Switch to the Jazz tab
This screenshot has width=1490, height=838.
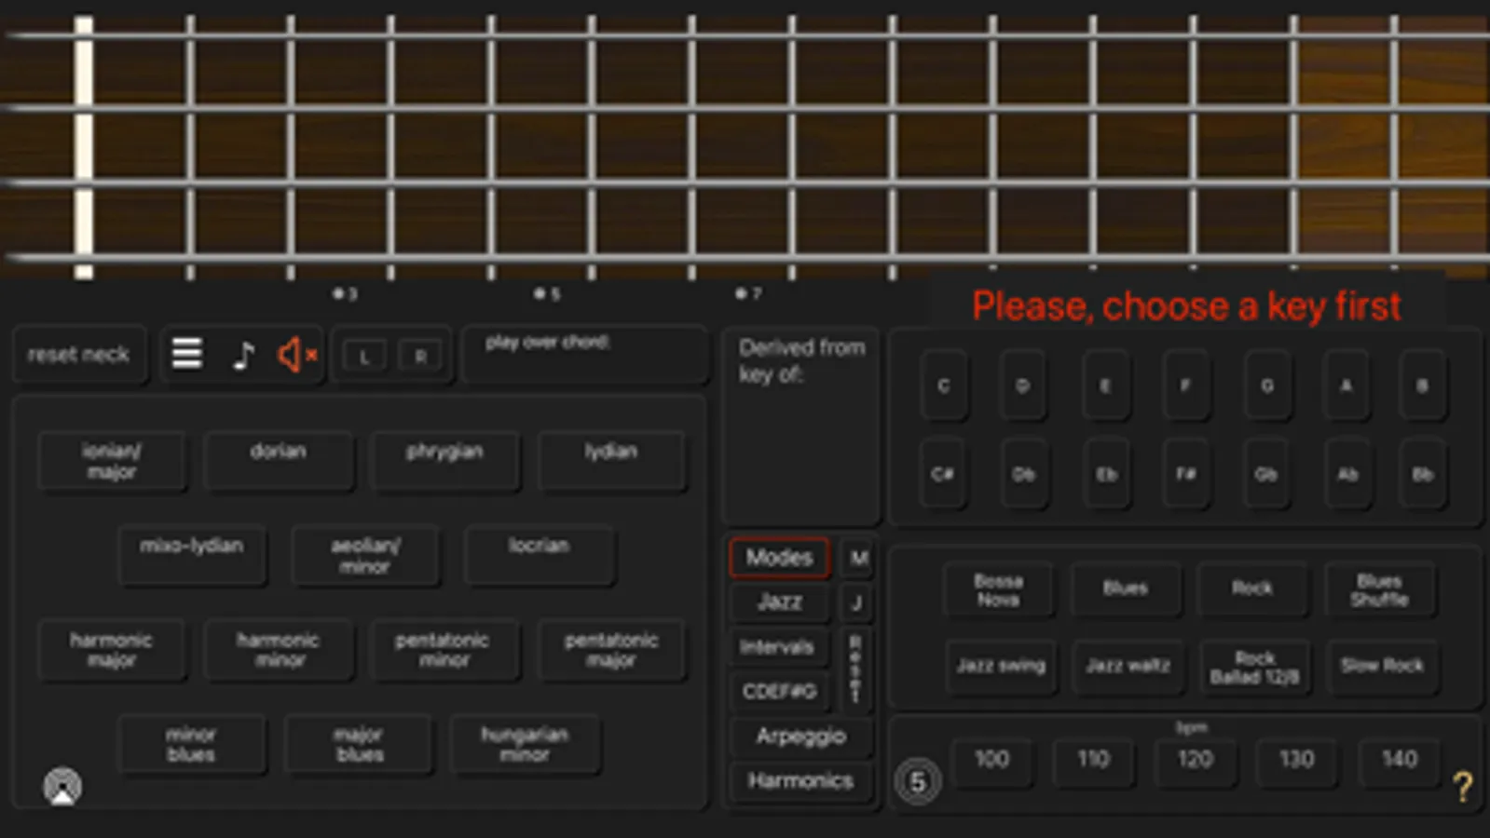point(779,602)
